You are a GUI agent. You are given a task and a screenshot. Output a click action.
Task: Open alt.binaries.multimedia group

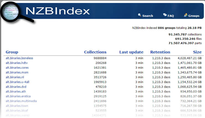pos(21,101)
